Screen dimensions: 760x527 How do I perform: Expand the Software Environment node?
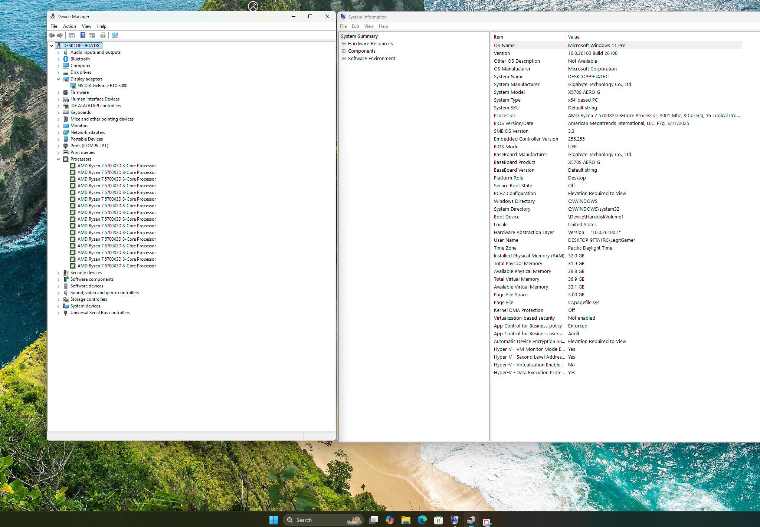344,58
